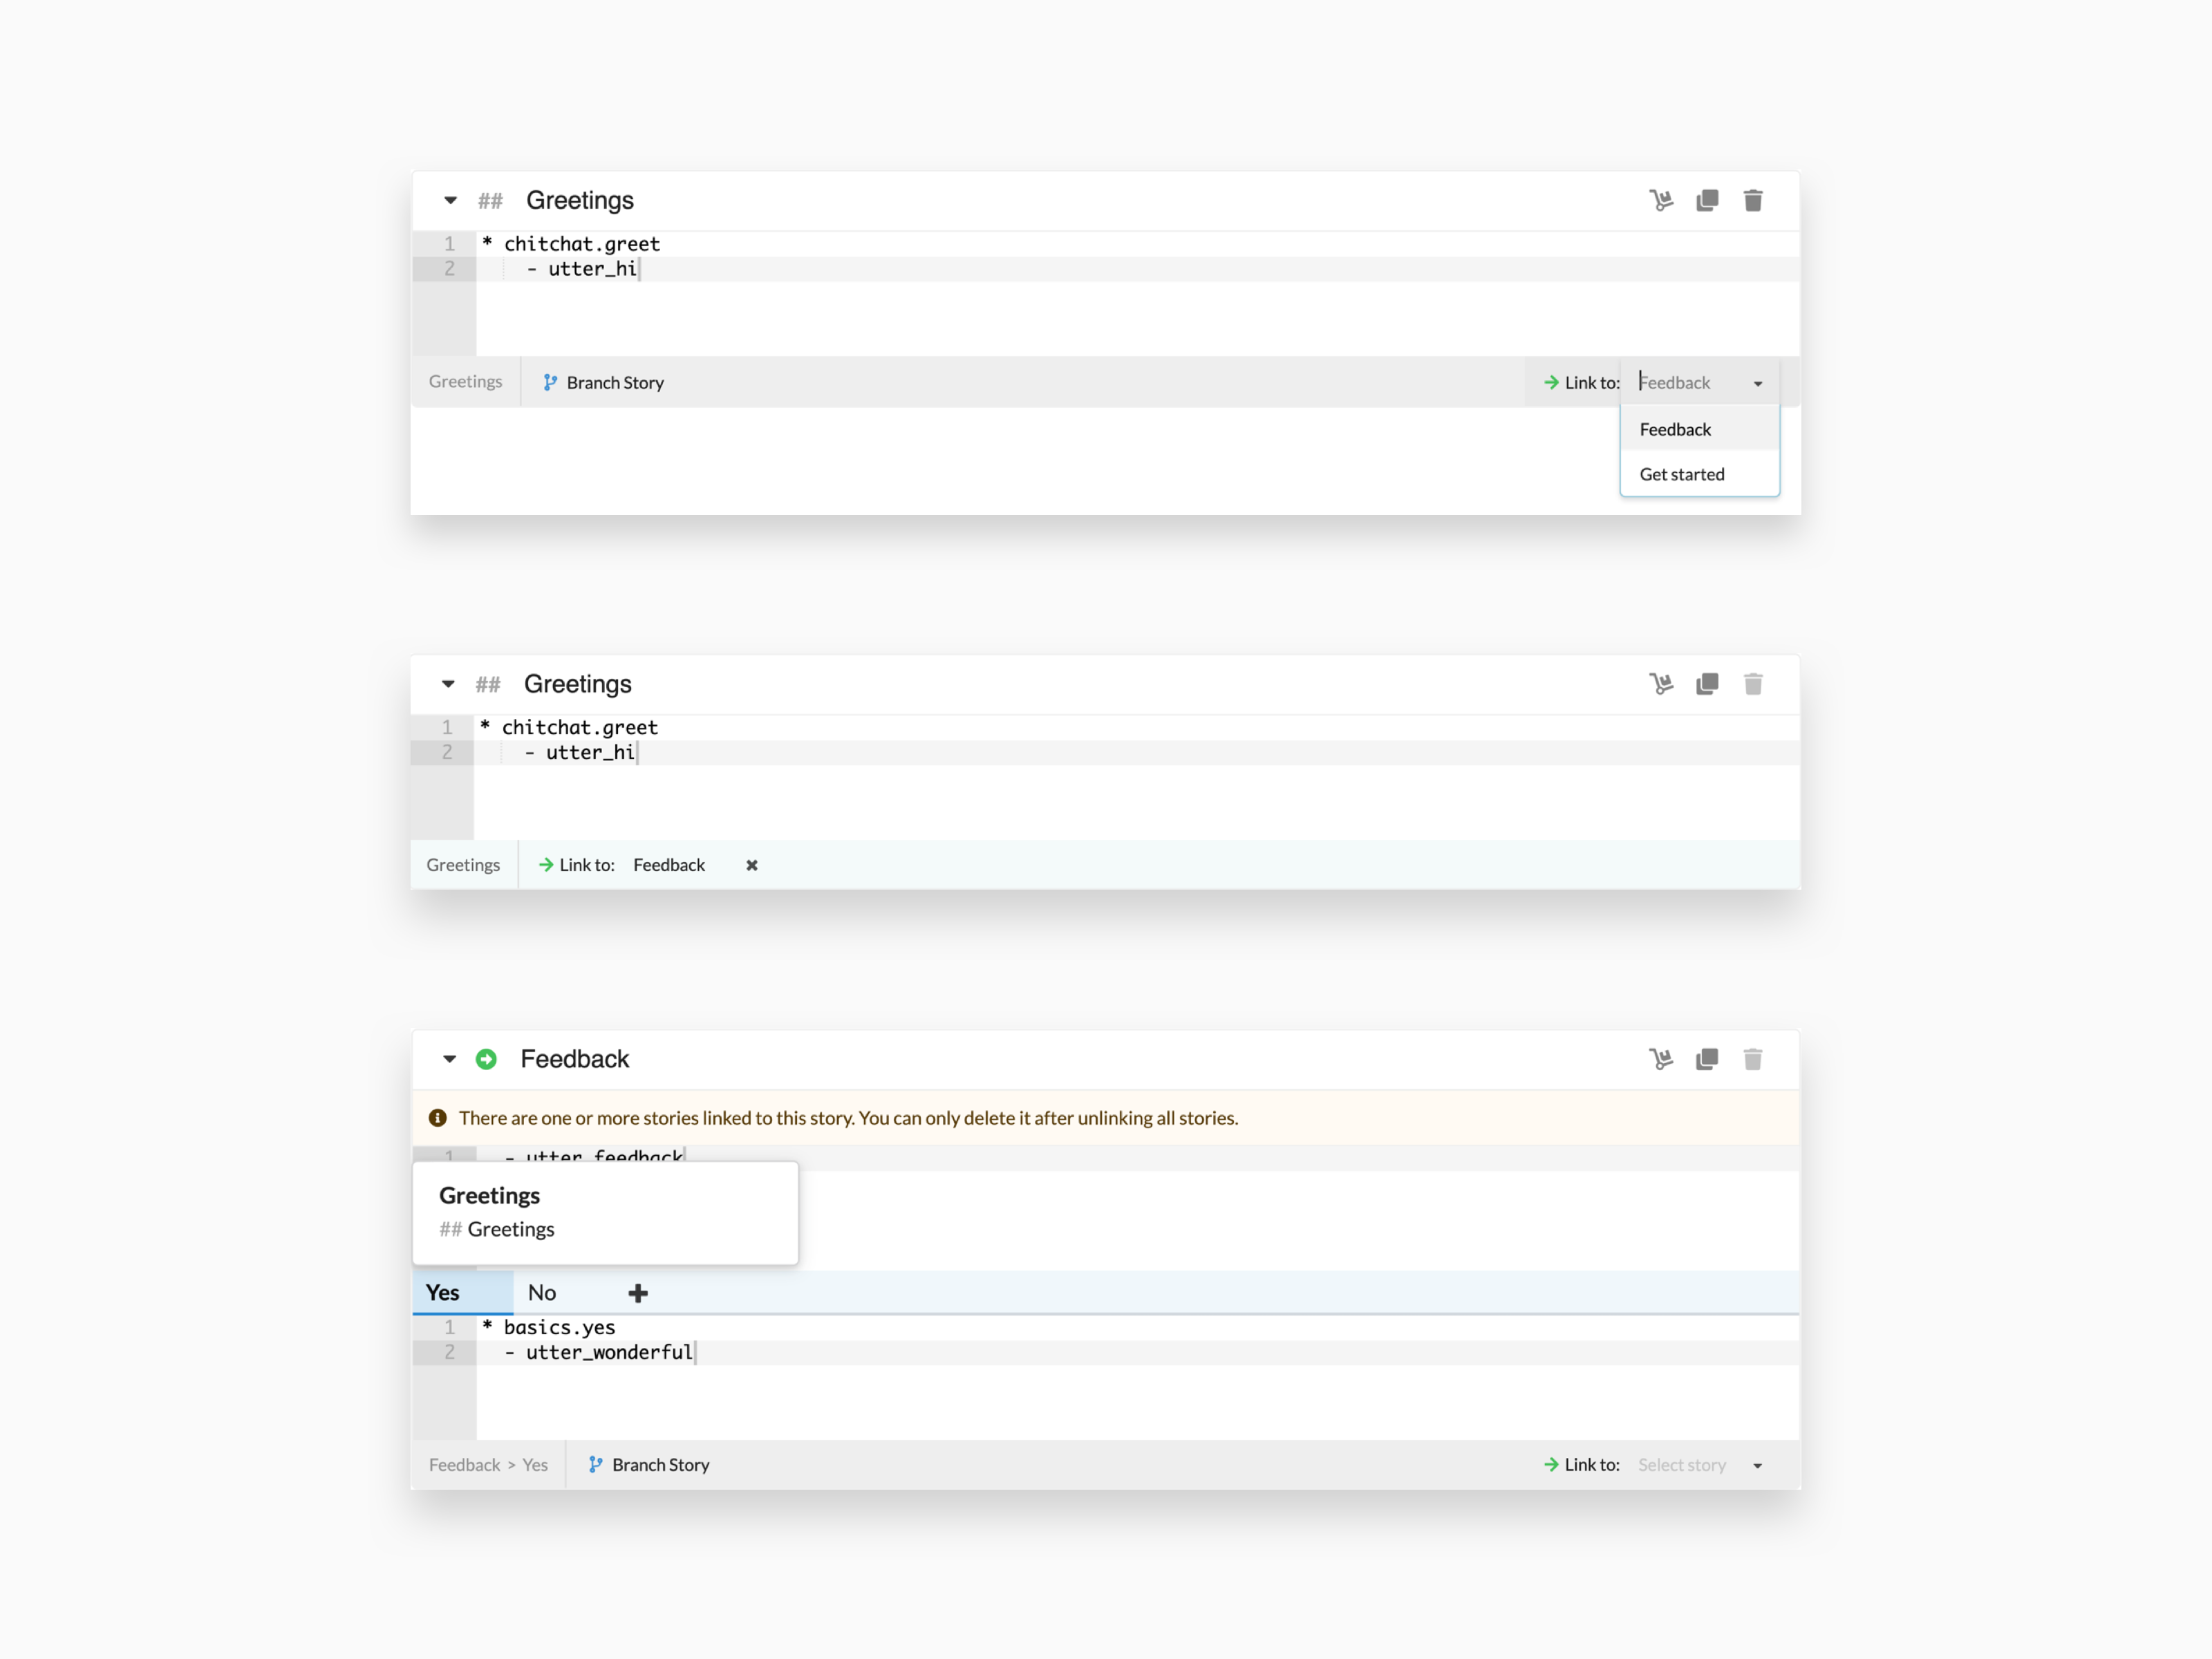Viewport: 2212px width, 1659px height.
Task: Click line number 1 in first Greetings editor
Action: point(450,244)
